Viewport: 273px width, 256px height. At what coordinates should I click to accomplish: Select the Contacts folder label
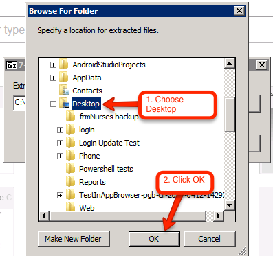(x=87, y=91)
